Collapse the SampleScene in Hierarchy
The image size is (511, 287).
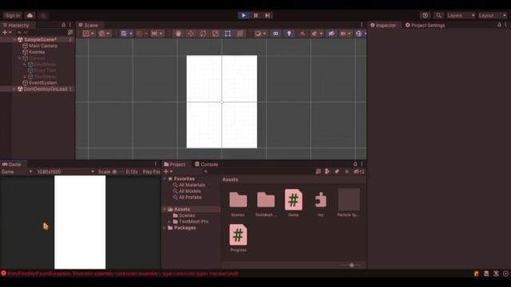pos(14,40)
